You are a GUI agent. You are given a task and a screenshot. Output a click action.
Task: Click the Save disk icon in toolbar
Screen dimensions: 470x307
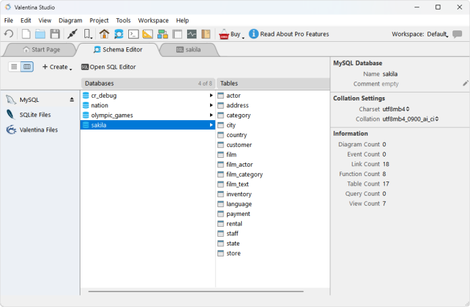[x=55, y=34]
